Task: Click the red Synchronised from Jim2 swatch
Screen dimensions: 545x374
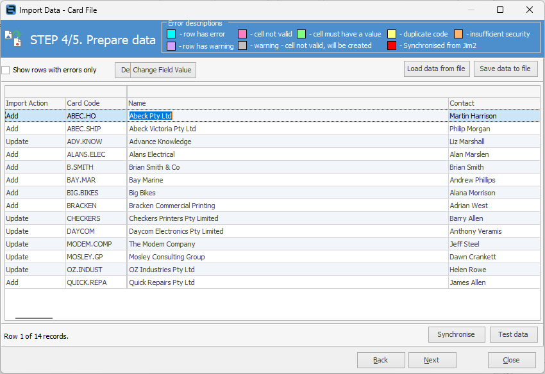Action: click(x=392, y=46)
